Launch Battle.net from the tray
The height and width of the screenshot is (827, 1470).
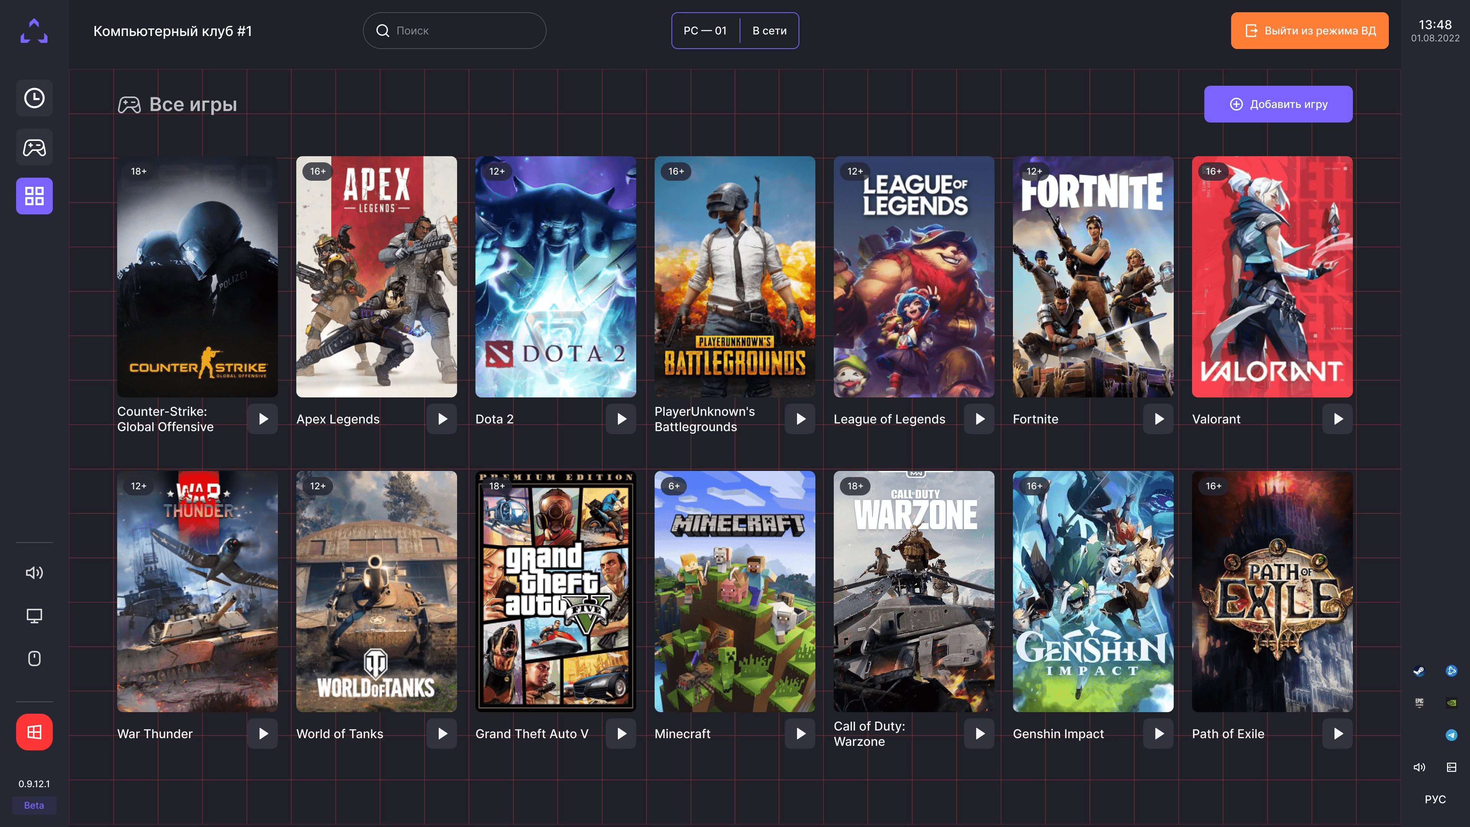1452,671
